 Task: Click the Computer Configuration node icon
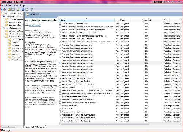click(x=4, y=16)
